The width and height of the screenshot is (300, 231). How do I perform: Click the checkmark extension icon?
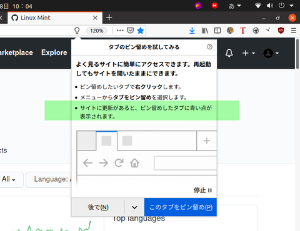268,31
